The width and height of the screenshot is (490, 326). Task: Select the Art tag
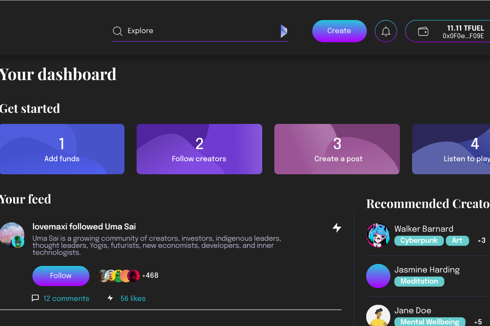coord(457,241)
